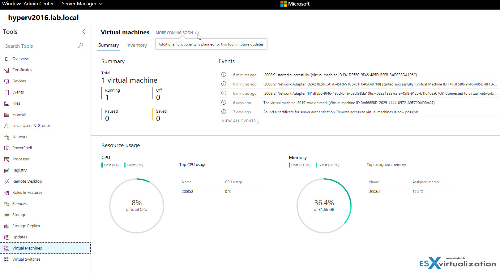Open the Certificates tool
Image resolution: width=500 pixels, height=274 pixels.
click(x=22, y=70)
